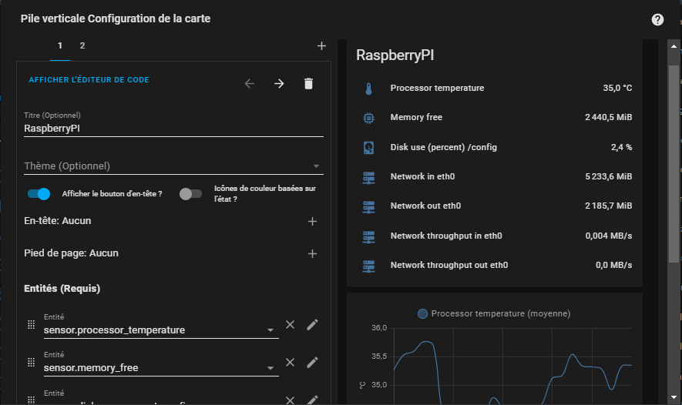The image size is (682, 405).
Task: Enable 'Icônes de couleur basées sur l'état' switch
Action: pyautogui.click(x=190, y=194)
